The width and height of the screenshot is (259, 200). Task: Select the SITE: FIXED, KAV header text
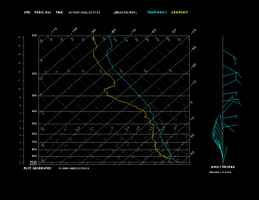[38, 12]
